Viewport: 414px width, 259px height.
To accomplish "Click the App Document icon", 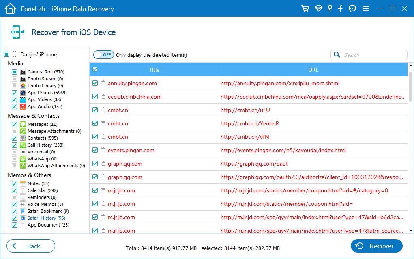I will 23,225.
